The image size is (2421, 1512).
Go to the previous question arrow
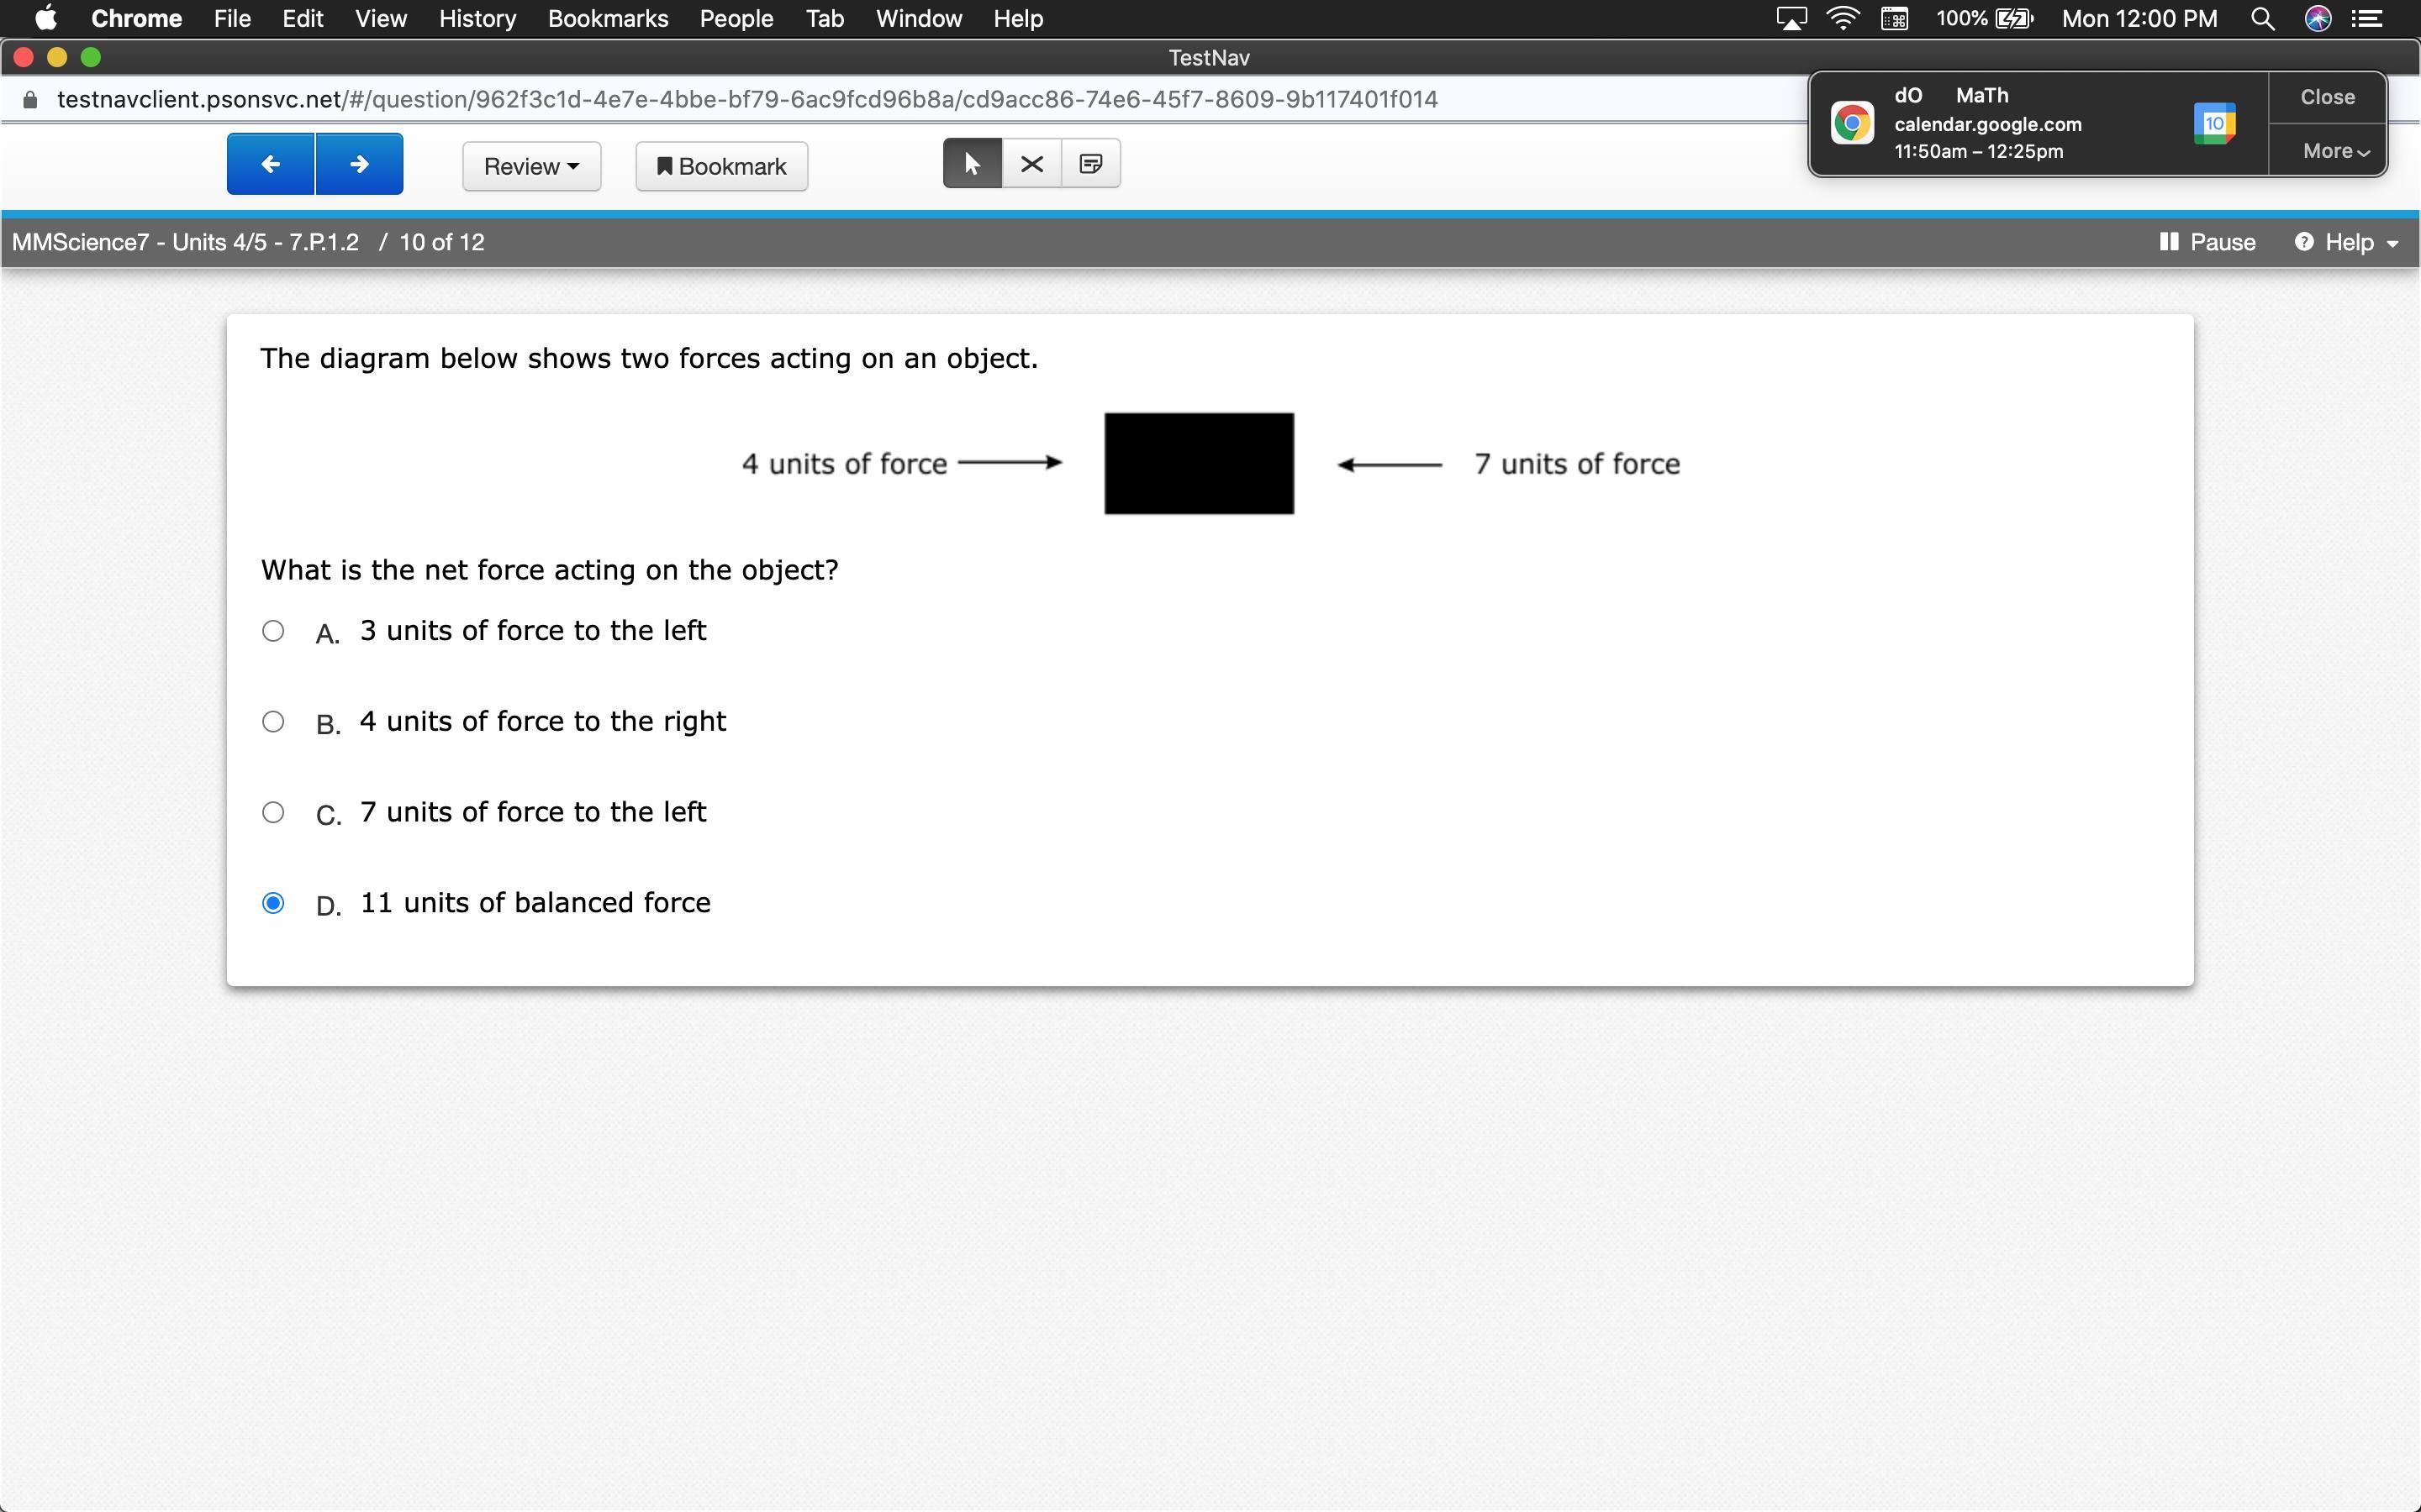270,164
